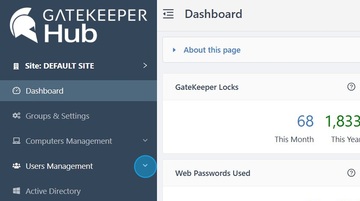Click the This Month label
Image resolution: width=360 pixels, height=201 pixels.
pyautogui.click(x=294, y=139)
